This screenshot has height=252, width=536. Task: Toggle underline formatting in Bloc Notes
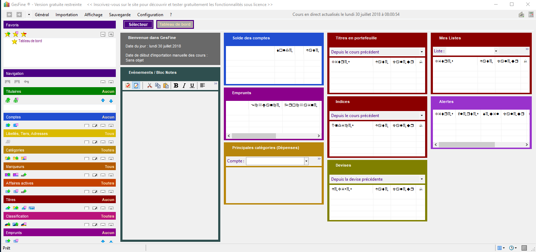(x=192, y=85)
